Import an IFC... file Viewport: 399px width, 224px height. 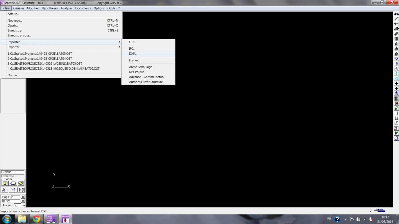coord(148,49)
